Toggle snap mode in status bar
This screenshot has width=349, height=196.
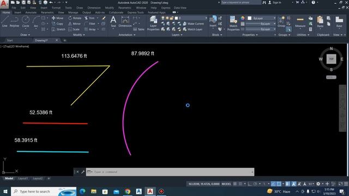pos(240,184)
